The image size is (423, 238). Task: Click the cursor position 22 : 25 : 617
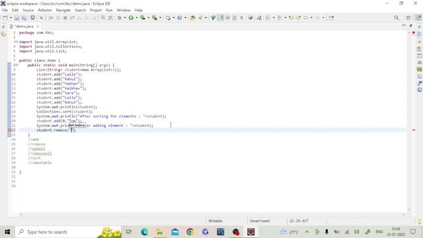pos(299,221)
